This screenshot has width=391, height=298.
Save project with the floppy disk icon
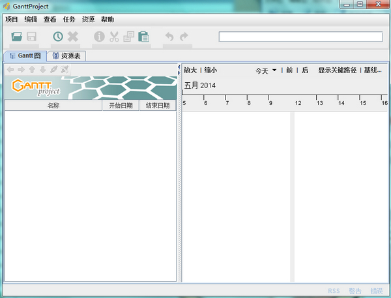pos(32,37)
